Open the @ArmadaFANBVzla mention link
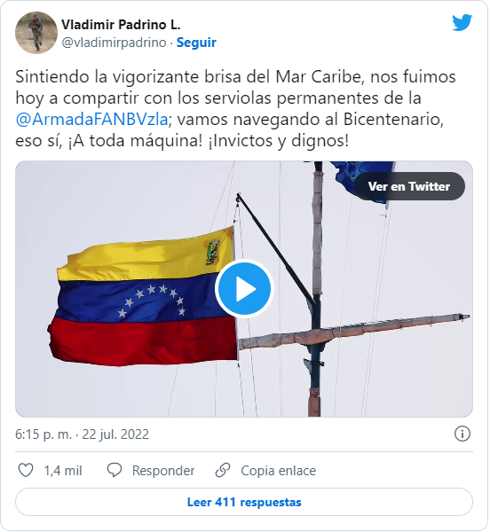The image size is (490, 532). (x=91, y=120)
